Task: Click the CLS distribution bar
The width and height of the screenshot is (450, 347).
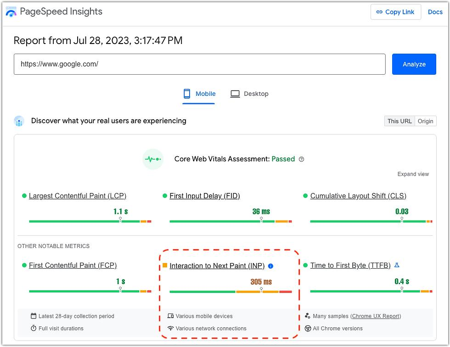Action: 371,221
